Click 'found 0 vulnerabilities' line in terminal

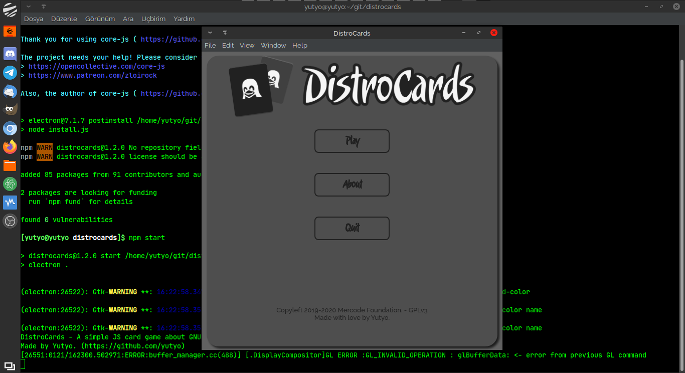(67, 220)
